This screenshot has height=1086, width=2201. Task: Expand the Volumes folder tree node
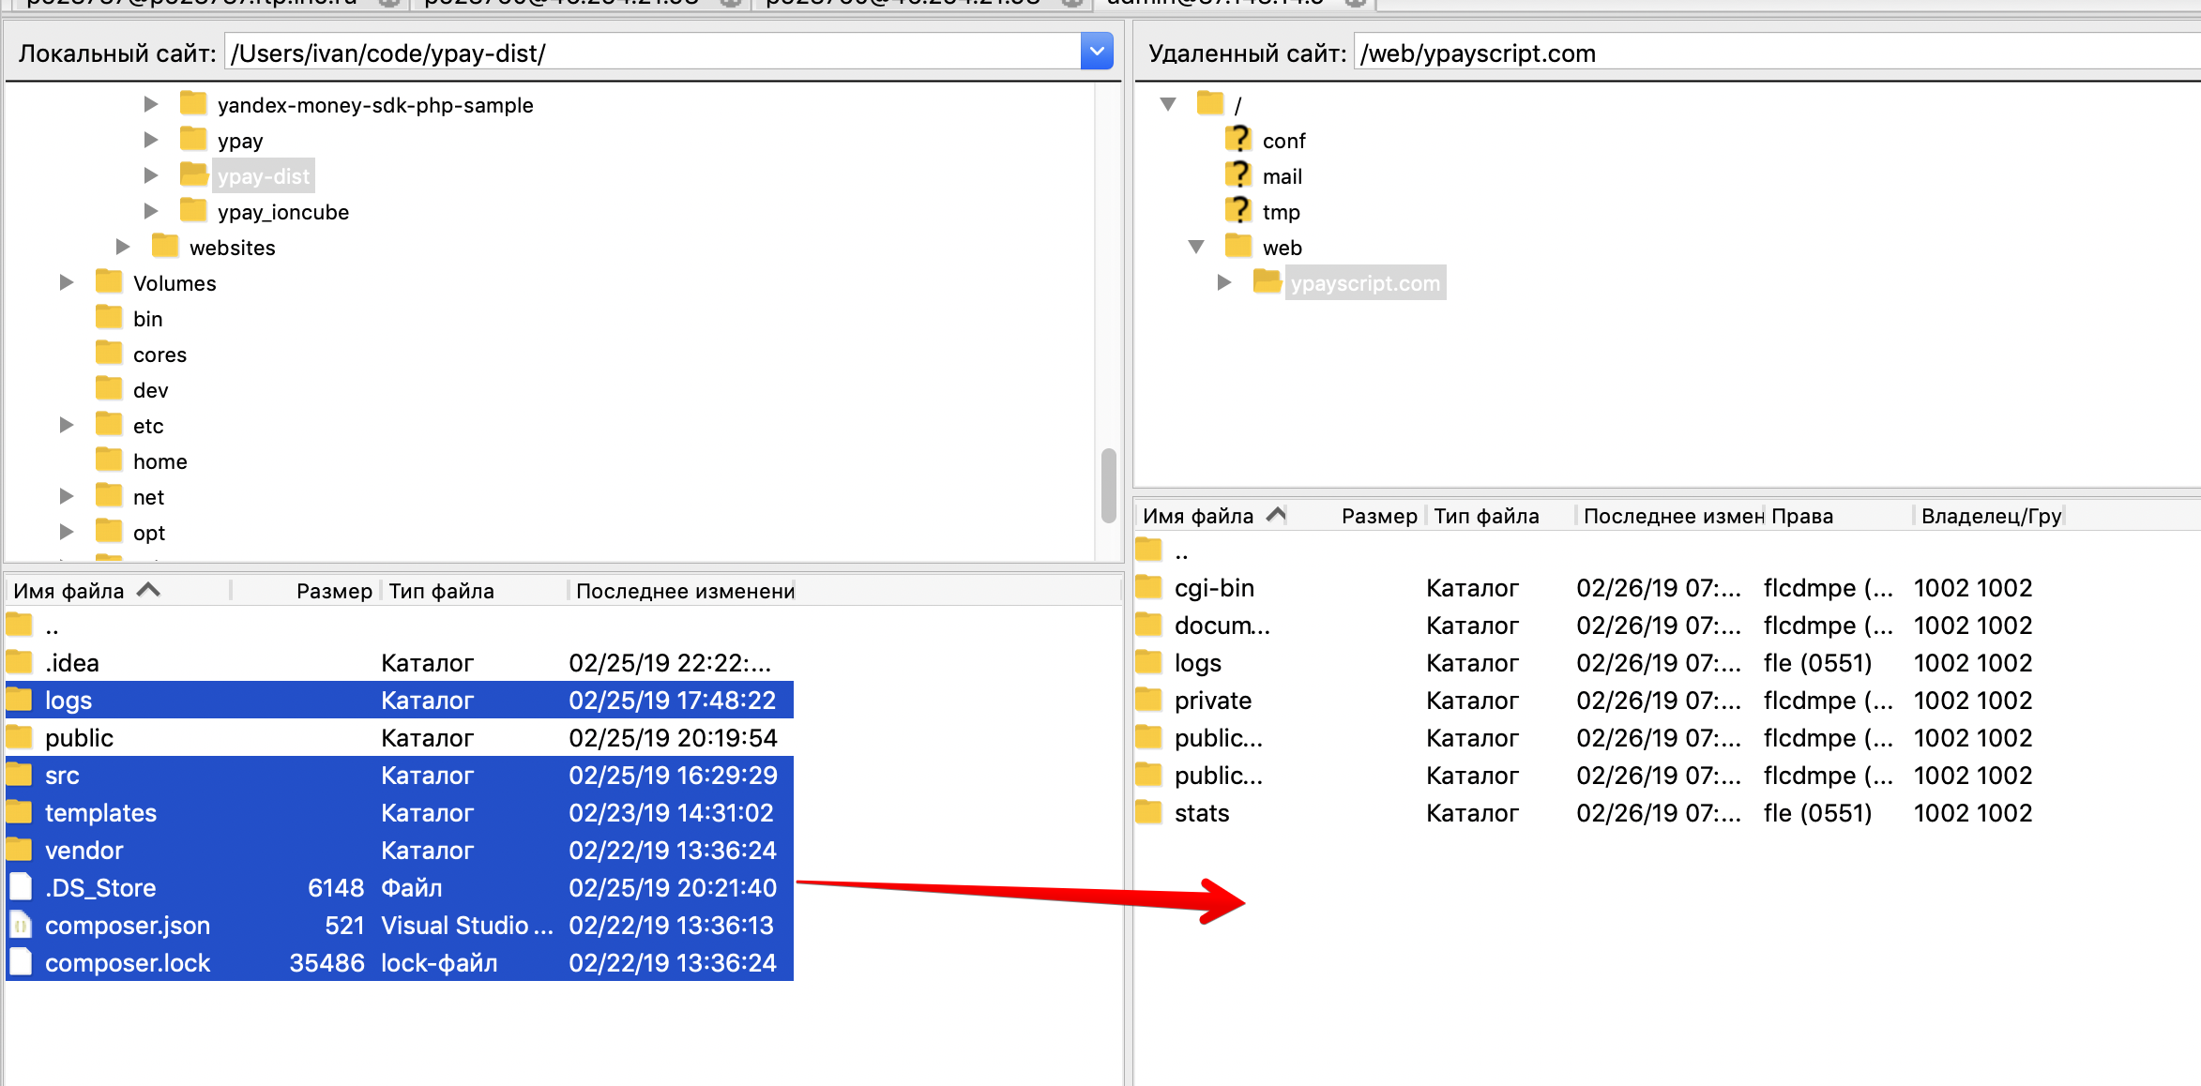(67, 282)
